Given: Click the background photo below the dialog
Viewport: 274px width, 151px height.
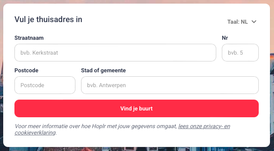Looking at the screenshot, I should click(x=137, y=149).
